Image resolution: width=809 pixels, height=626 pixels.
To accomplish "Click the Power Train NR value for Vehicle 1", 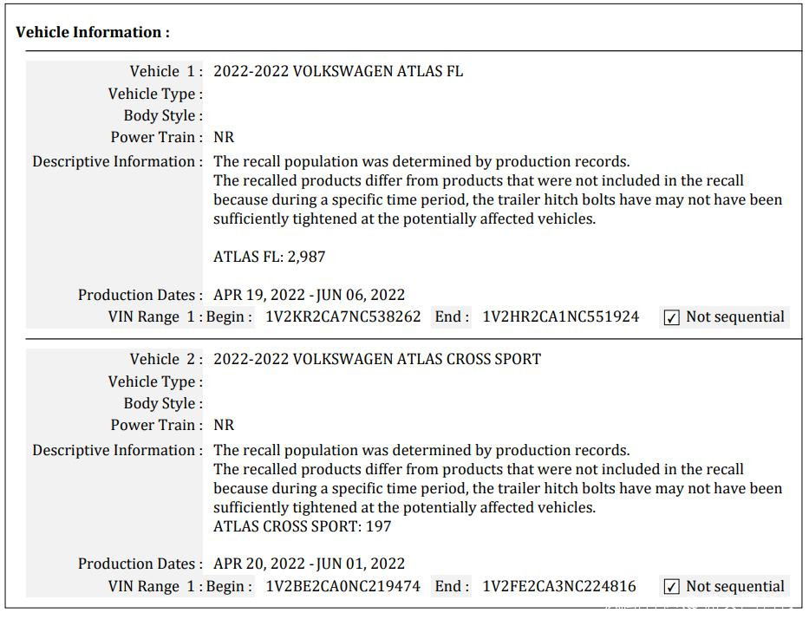I will 224,137.
